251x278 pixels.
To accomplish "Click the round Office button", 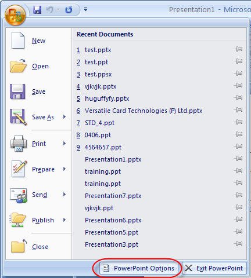I will [15, 16].
